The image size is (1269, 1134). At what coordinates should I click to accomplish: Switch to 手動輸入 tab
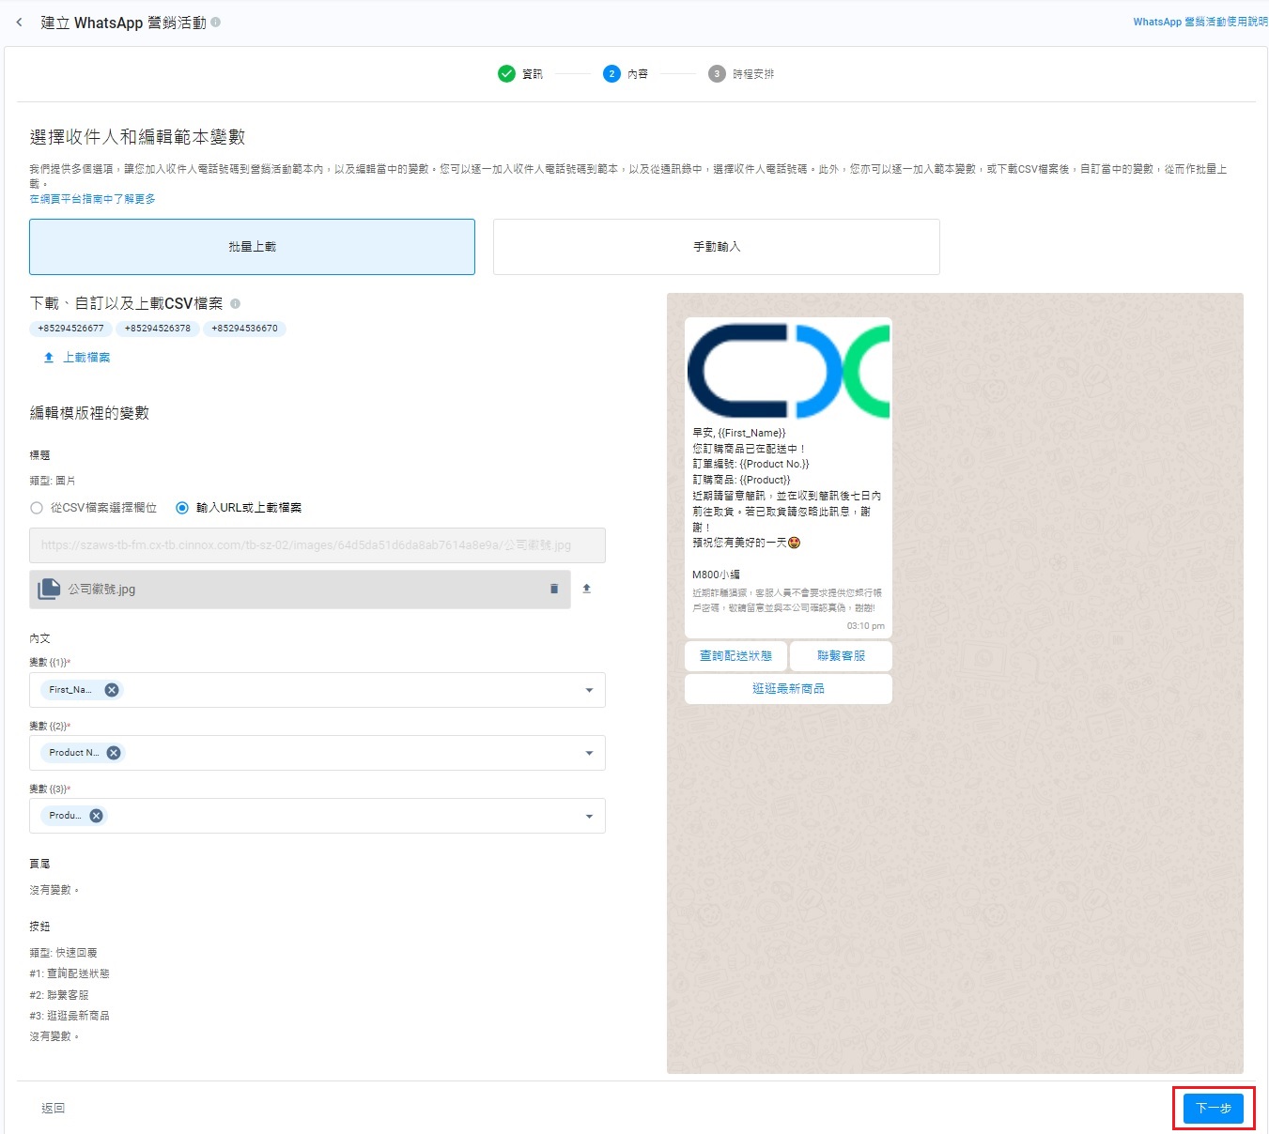click(x=717, y=247)
